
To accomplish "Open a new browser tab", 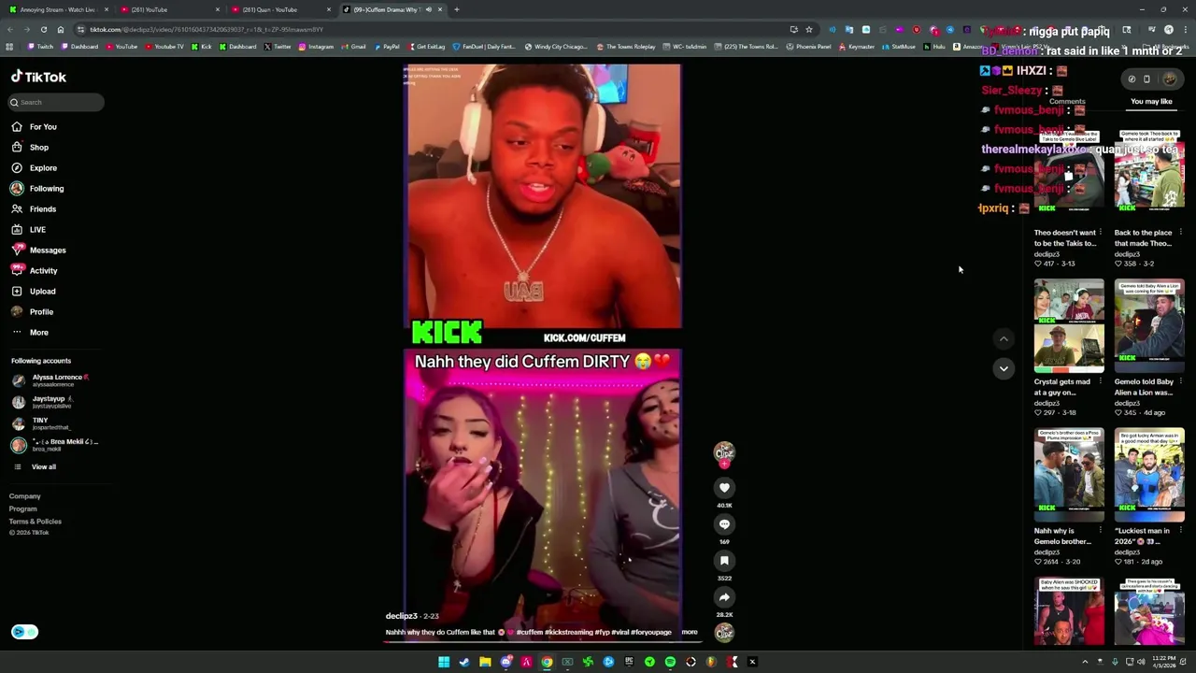I will 457,9.
